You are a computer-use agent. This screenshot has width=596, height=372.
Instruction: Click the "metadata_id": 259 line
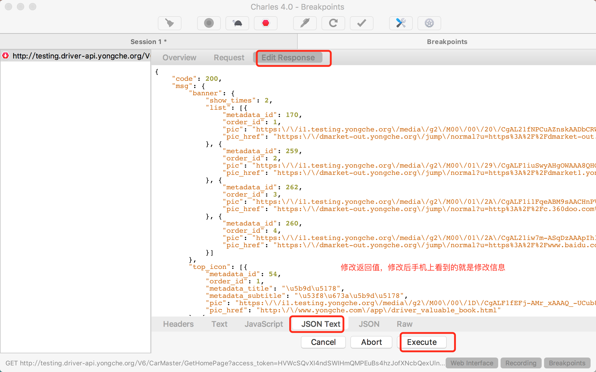[262, 151]
